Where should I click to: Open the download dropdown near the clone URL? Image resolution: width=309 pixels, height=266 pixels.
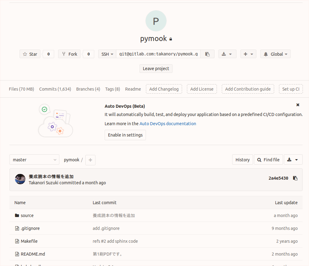[227, 54]
